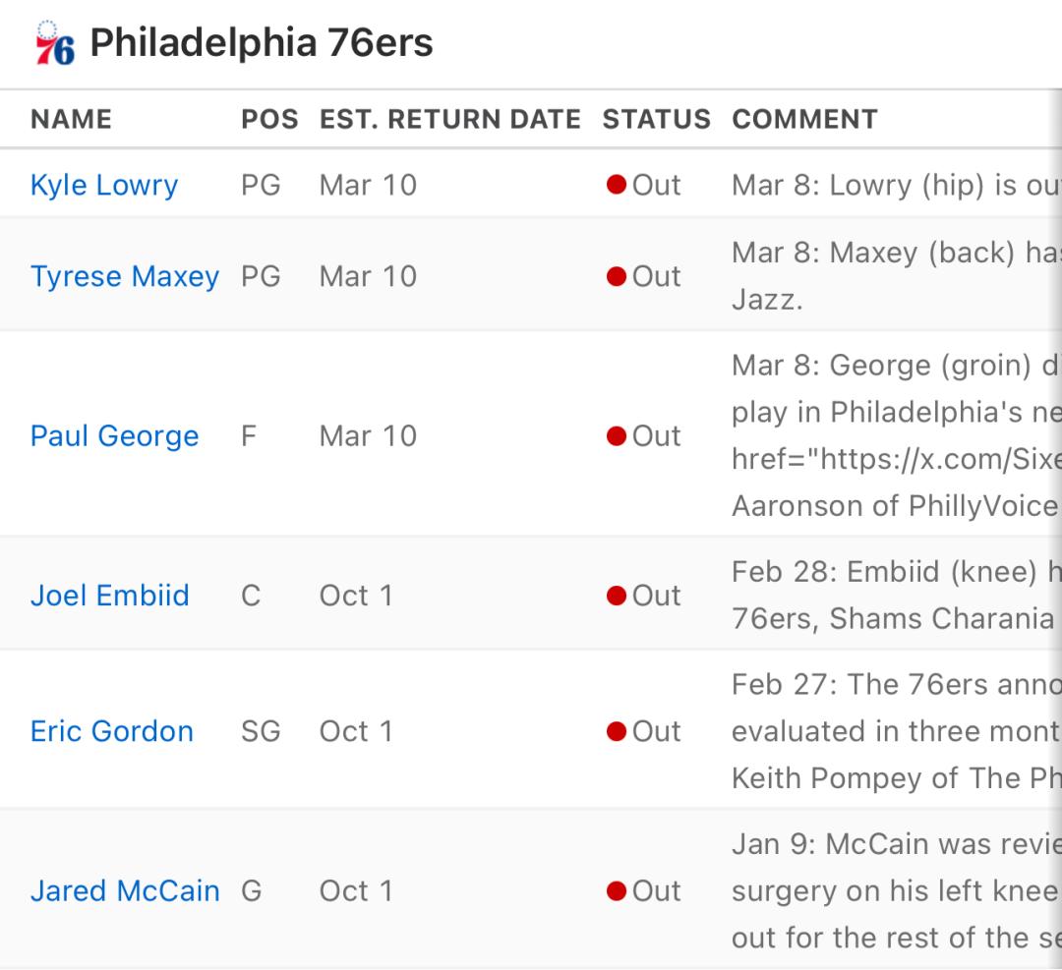The height and width of the screenshot is (970, 1062).
Task: Open Kyle Lowry's player page
Action: 104,185
